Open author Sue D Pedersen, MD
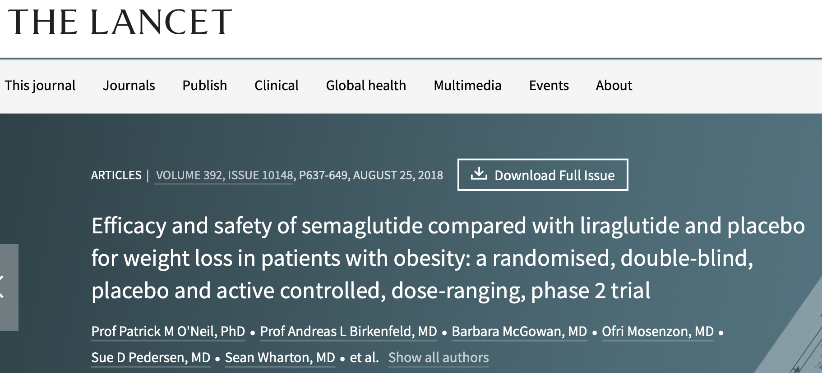822x373 pixels. 151,358
